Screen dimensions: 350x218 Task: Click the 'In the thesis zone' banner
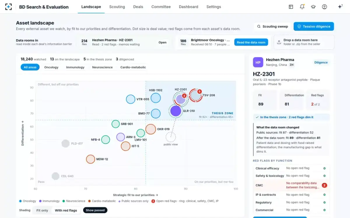pyautogui.click(x=291, y=117)
